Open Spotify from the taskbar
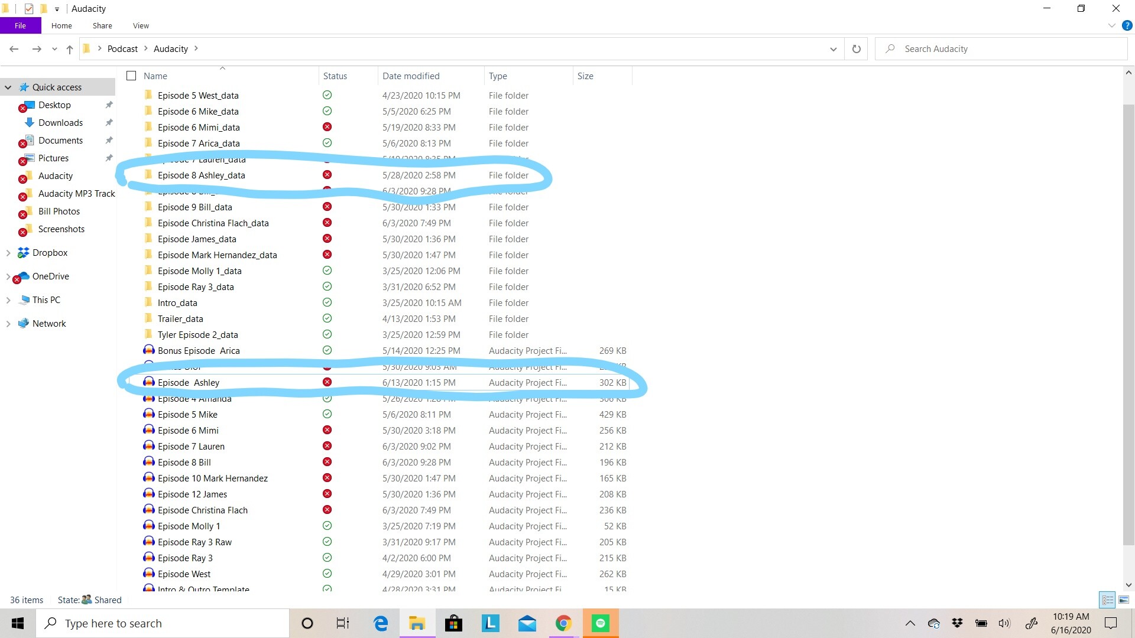 [600, 623]
